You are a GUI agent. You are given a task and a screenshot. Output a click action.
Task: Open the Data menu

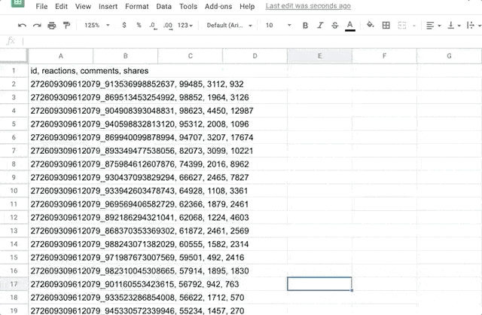(163, 6)
